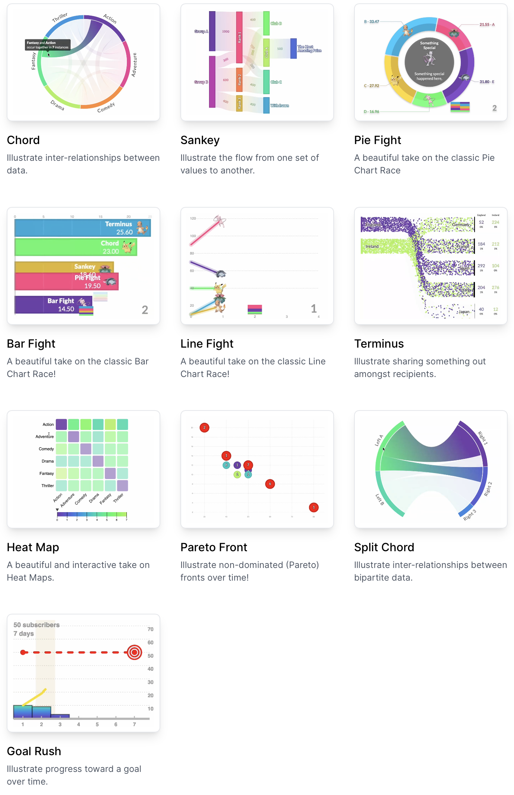Click the Fantasy and Action tooltip on Chord
This screenshot has width=514, height=795.
point(48,45)
